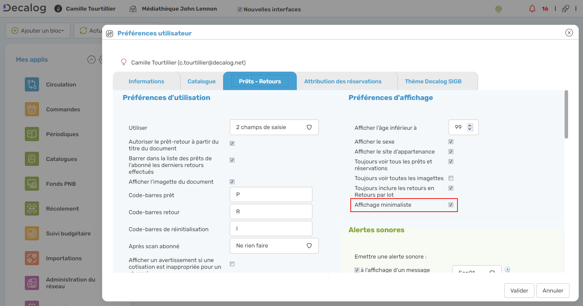Click the dialog vertical scrollbar
The image size is (583, 306).
click(566, 114)
